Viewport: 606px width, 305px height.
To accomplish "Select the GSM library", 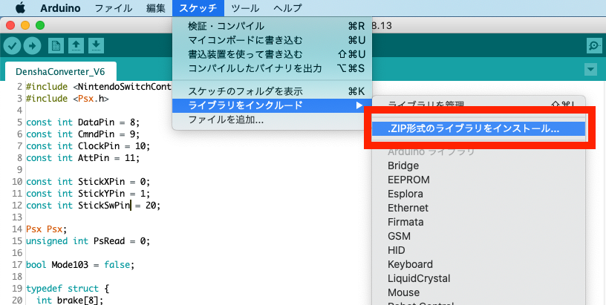I will [x=478, y=236].
